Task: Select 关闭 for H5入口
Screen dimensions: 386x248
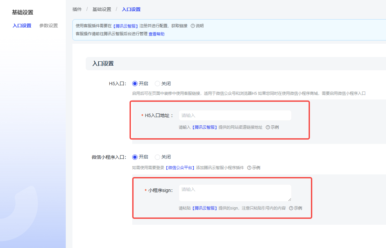Action: click(157, 84)
